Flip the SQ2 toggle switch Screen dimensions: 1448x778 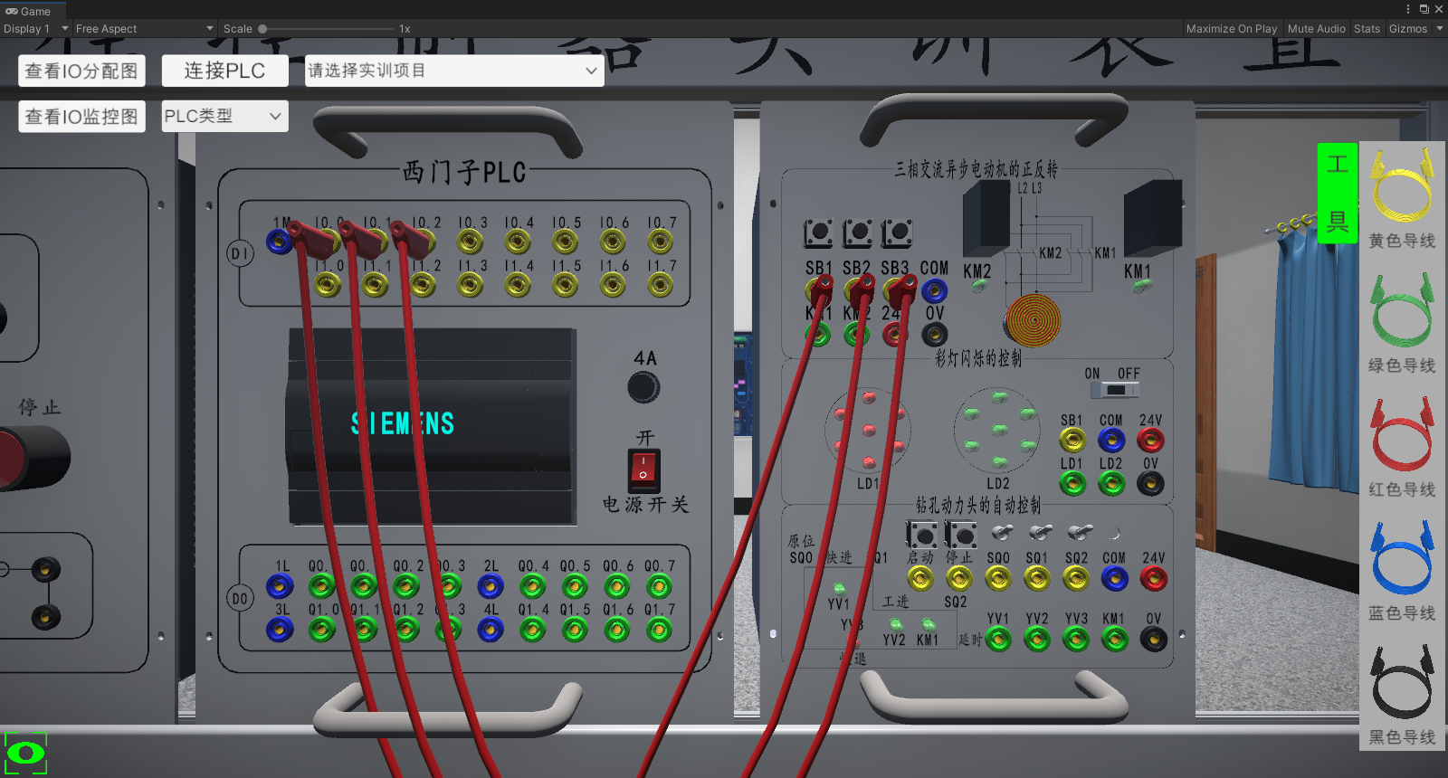tap(1079, 532)
